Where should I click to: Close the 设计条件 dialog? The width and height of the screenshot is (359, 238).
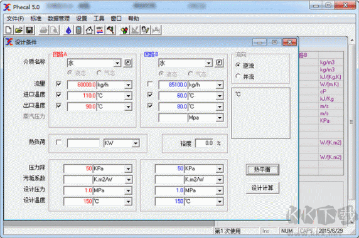coord(289,43)
